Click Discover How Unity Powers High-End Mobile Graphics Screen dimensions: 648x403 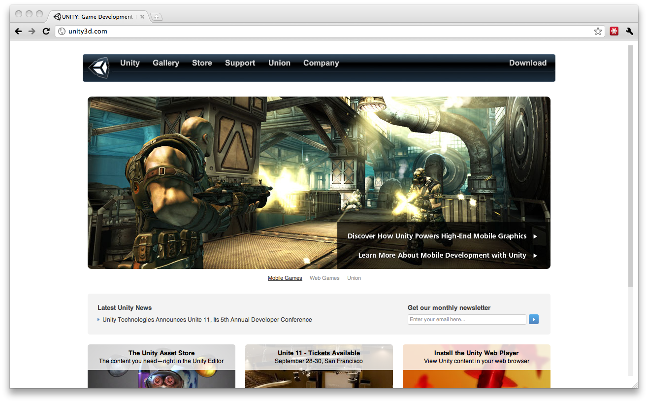coord(437,236)
